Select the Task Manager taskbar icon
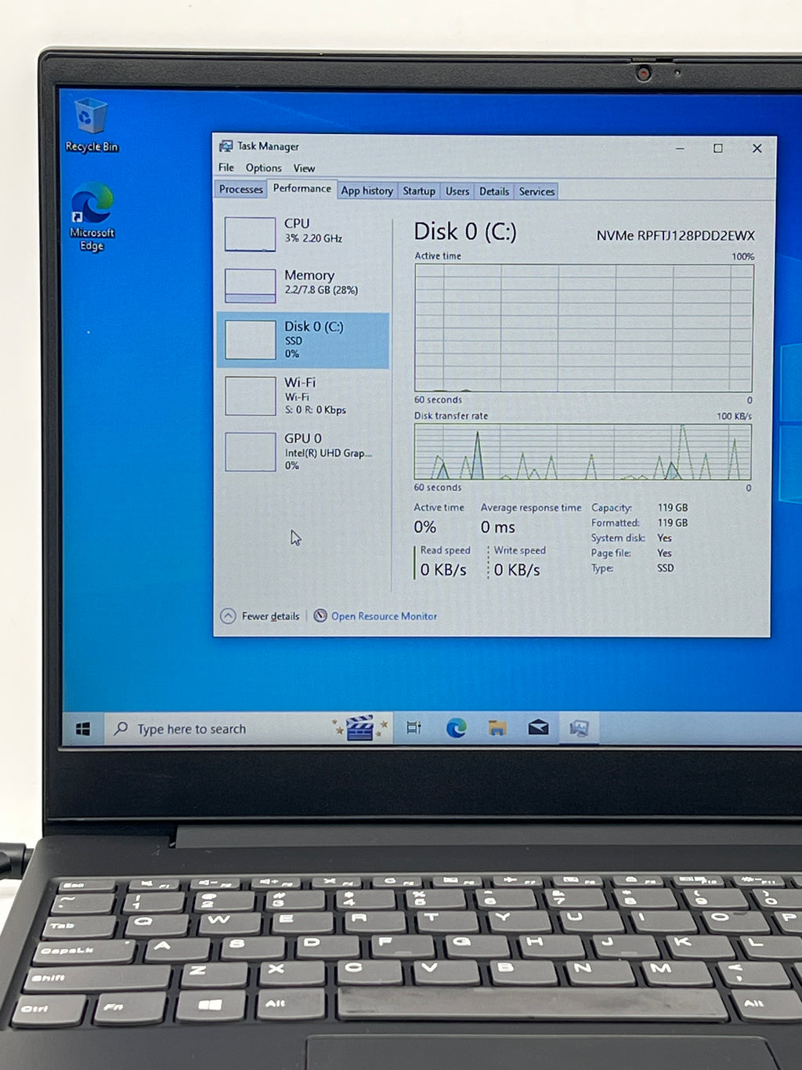The image size is (802, 1070). click(579, 728)
